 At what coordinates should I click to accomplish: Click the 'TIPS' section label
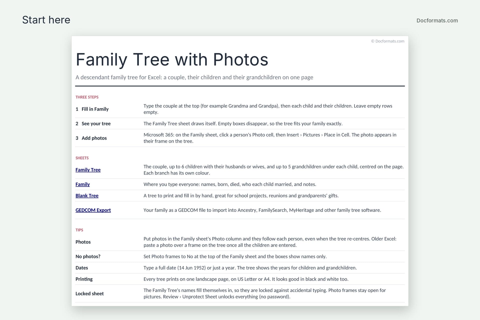pyautogui.click(x=79, y=230)
